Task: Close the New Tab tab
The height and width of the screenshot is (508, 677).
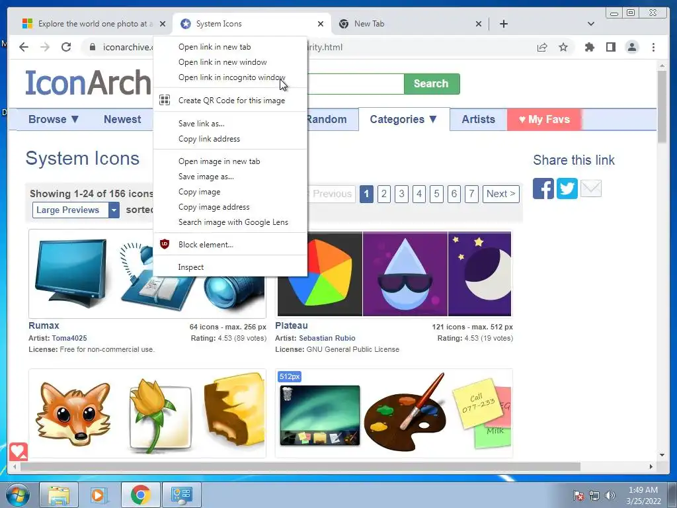Action: tap(479, 24)
